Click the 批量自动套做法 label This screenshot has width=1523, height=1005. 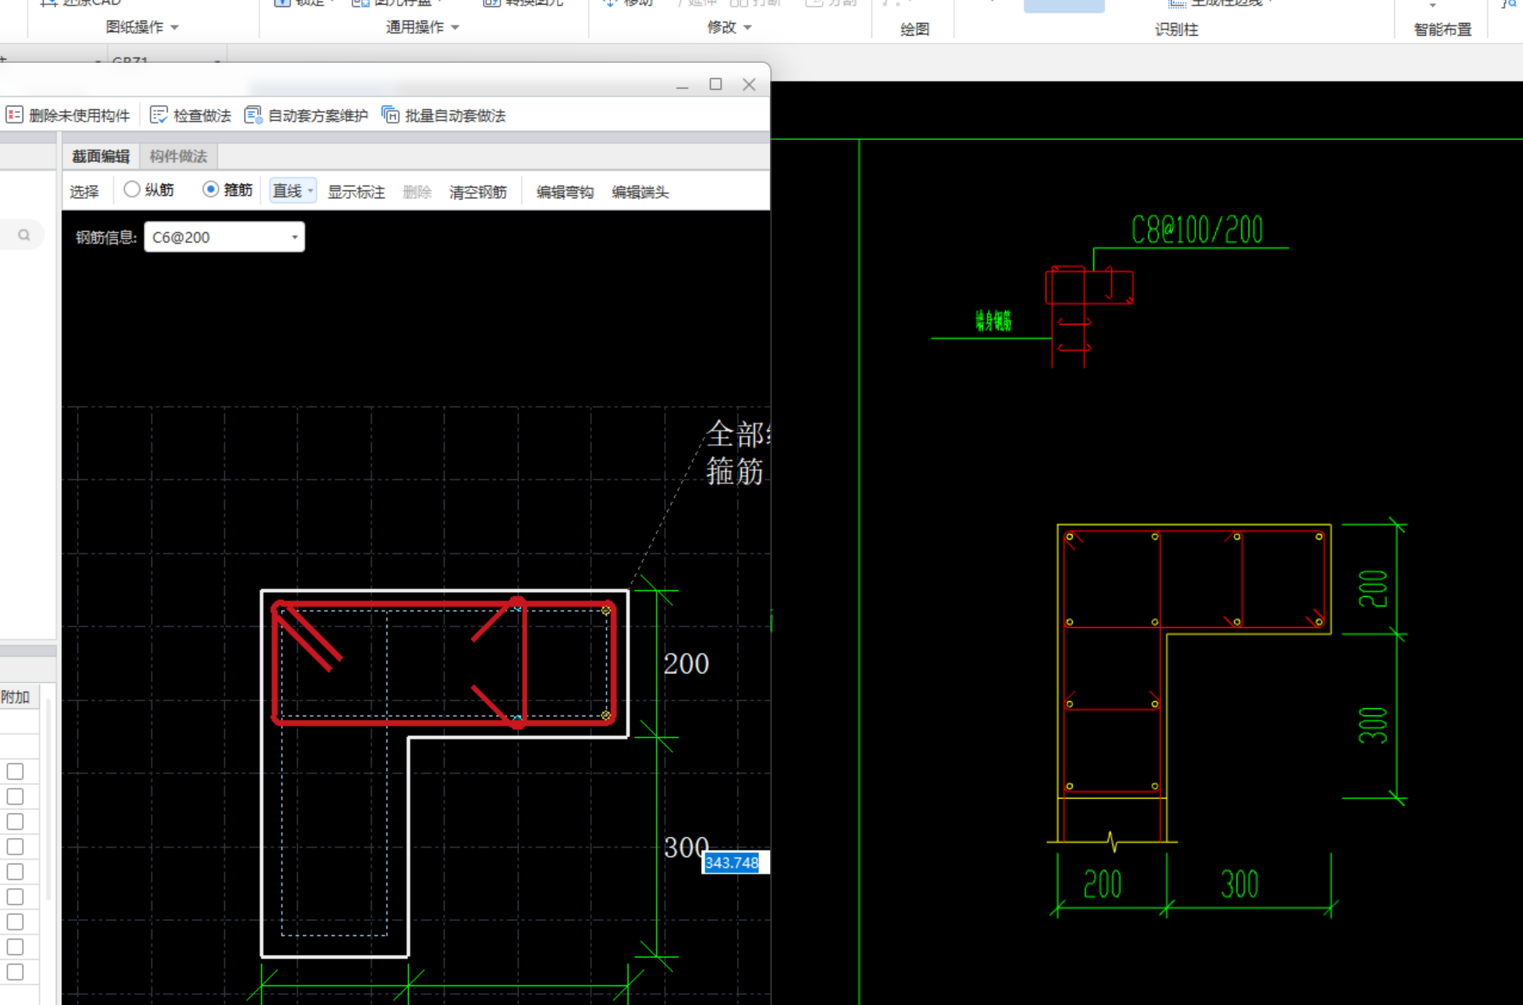pyautogui.click(x=455, y=116)
